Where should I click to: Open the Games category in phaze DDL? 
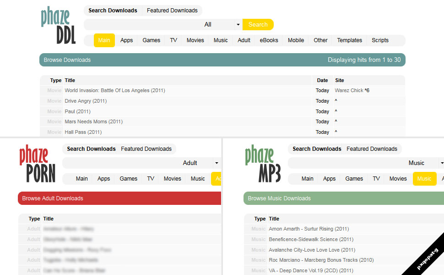pyautogui.click(x=151, y=40)
